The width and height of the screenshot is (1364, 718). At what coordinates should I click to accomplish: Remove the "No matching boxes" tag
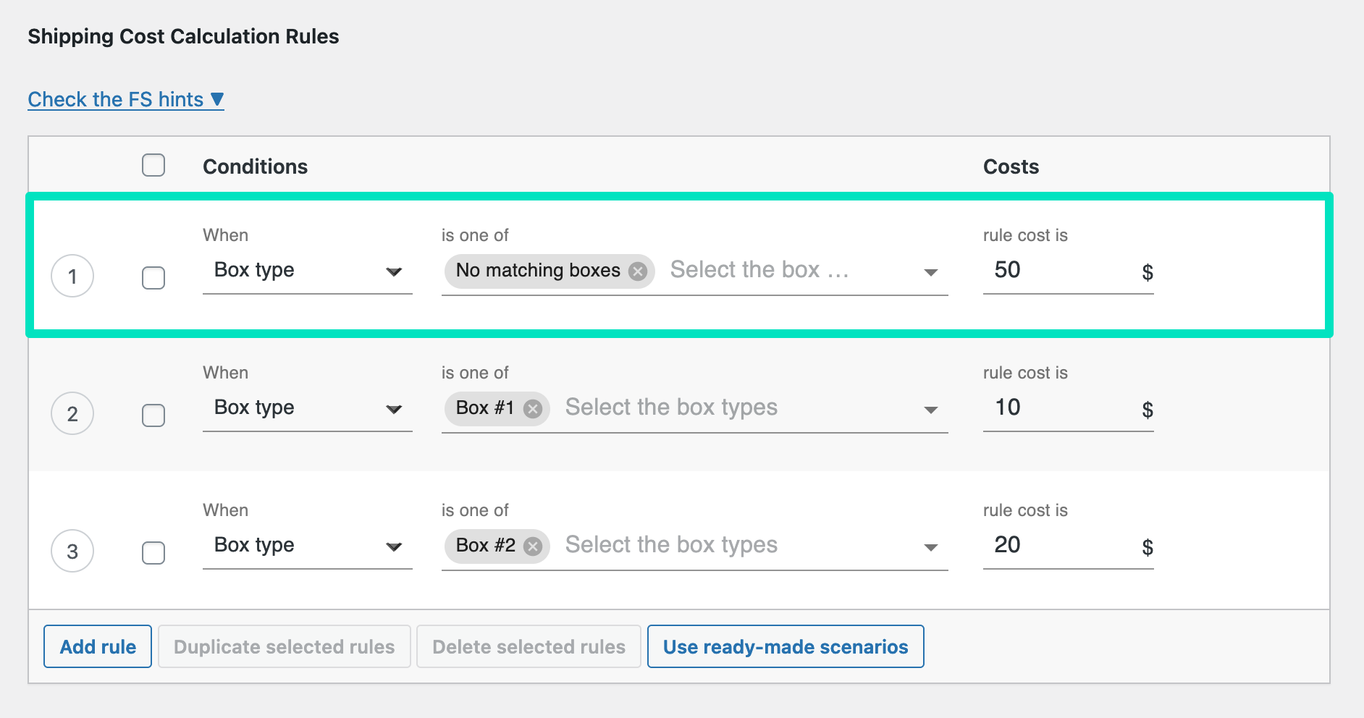pos(638,271)
